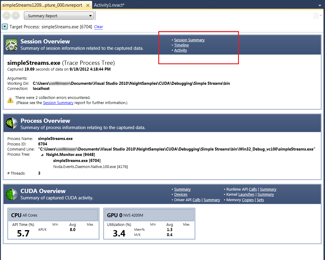Viewport: 325px width, 260px height.
Task: Switch to the Activity1.nvact tab
Action: 109,5
